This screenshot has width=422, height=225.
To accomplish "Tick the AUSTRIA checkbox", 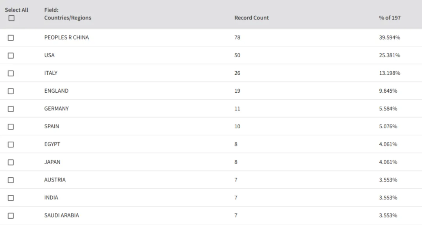I will tap(11, 180).
